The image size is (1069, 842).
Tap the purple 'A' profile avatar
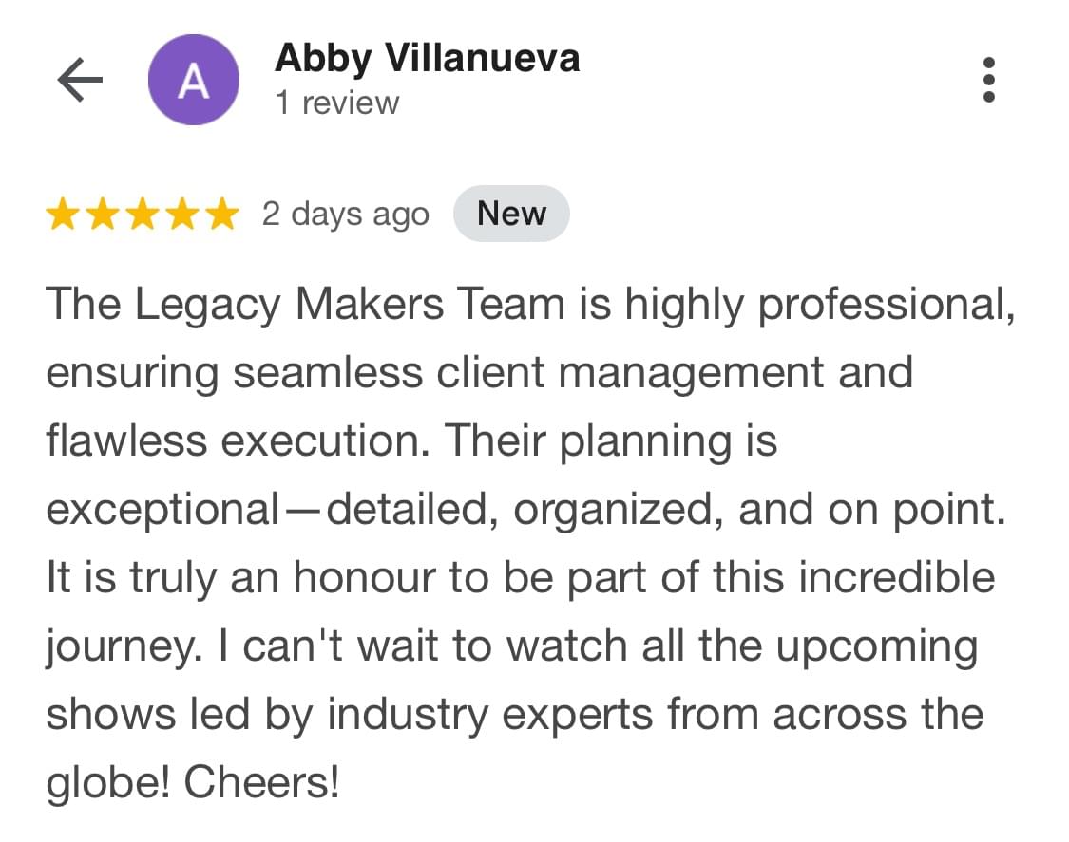click(x=194, y=80)
